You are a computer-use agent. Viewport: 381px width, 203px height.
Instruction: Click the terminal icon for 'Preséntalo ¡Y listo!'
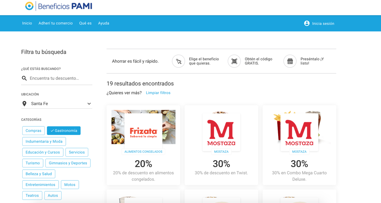290,61
